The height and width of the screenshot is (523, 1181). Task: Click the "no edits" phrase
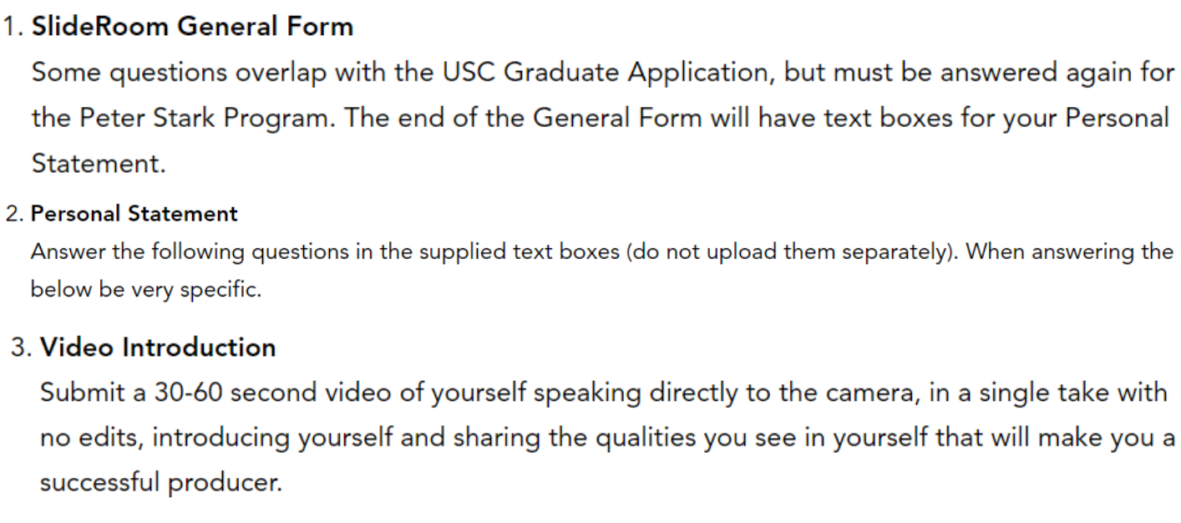[82, 438]
